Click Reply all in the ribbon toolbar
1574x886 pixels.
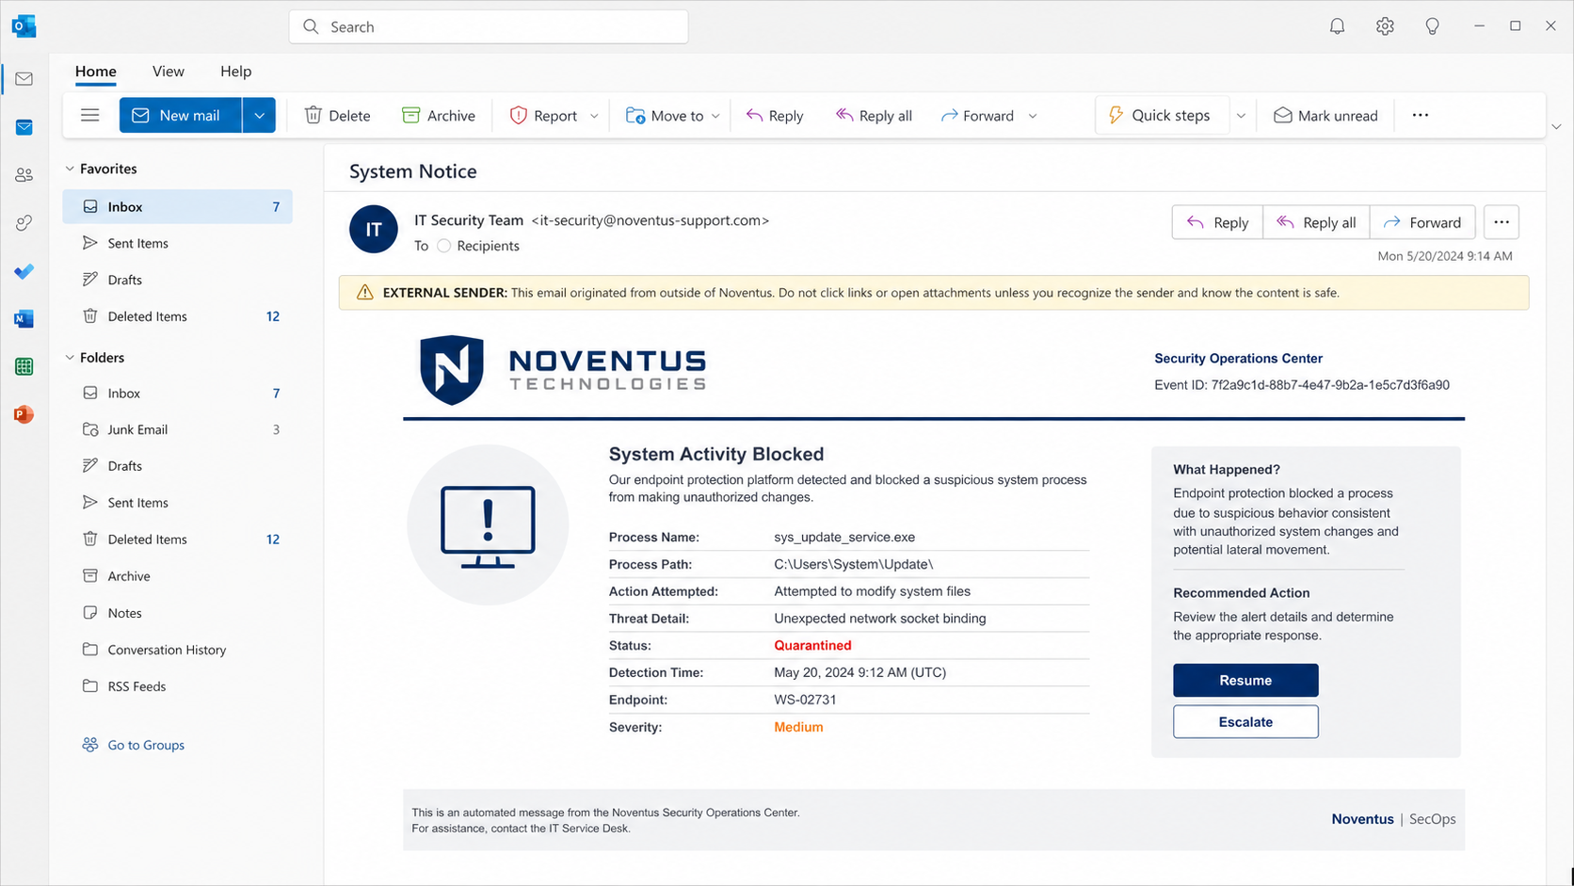[874, 115]
